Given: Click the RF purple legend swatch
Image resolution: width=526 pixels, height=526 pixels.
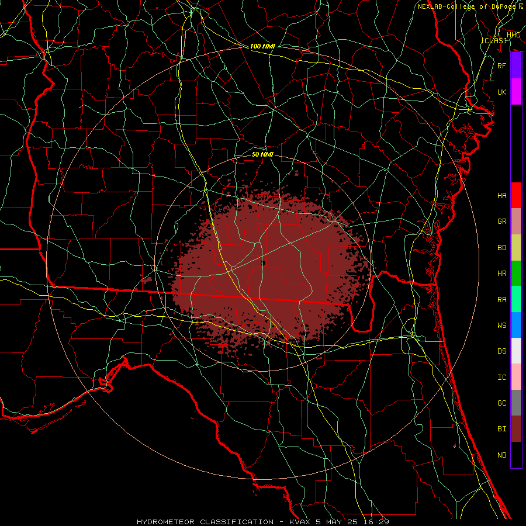Looking at the screenshot, I should tap(516, 65).
